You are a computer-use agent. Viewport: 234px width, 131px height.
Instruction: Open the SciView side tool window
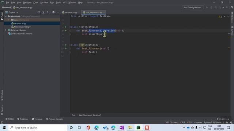tap(232, 31)
